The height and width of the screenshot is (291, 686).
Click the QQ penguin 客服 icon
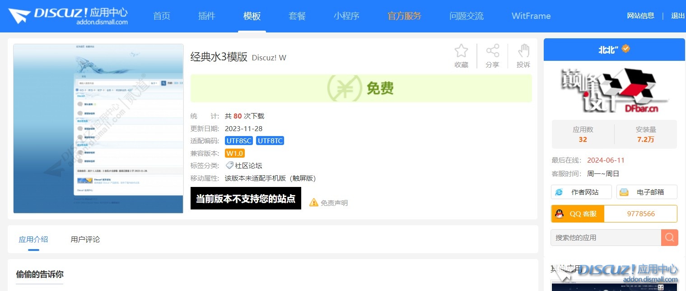click(x=559, y=214)
